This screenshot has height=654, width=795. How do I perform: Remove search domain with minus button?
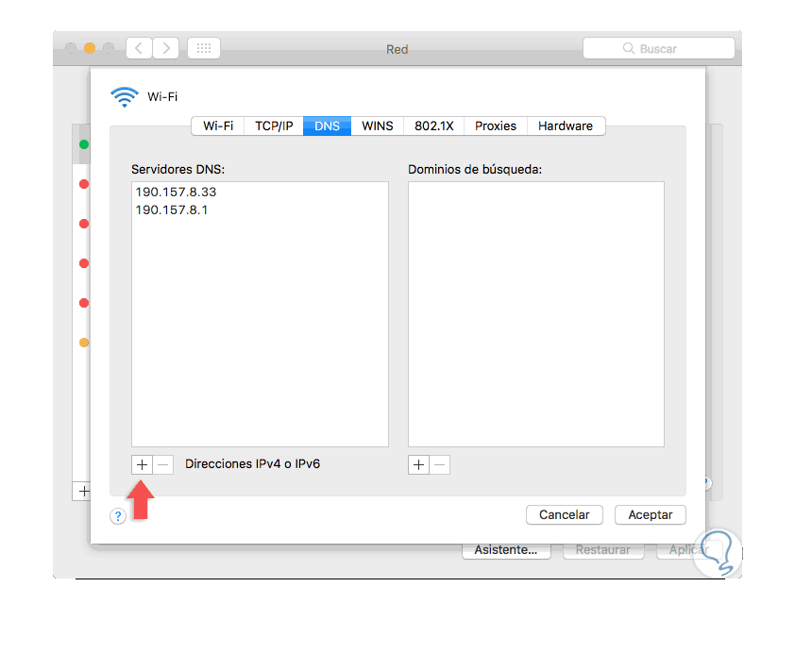click(440, 464)
